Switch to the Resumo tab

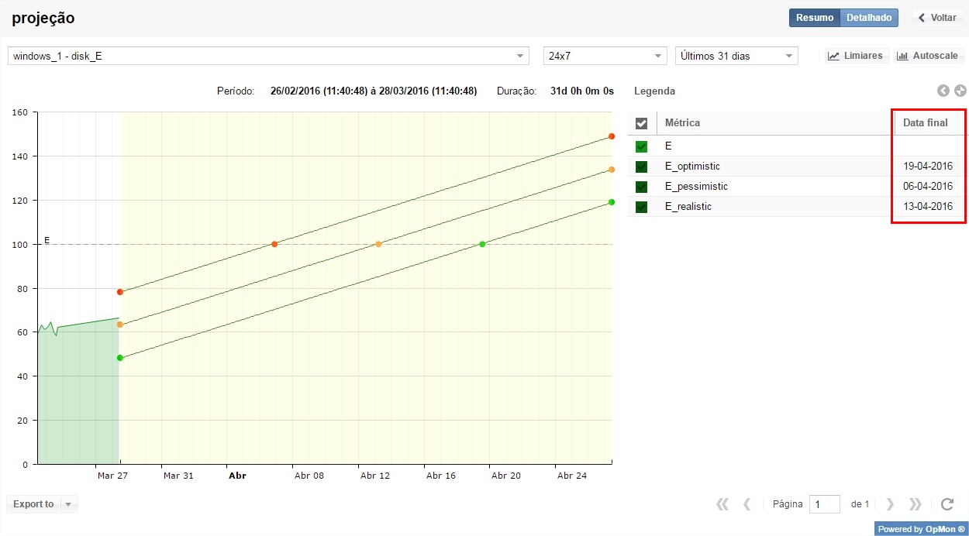(x=814, y=18)
